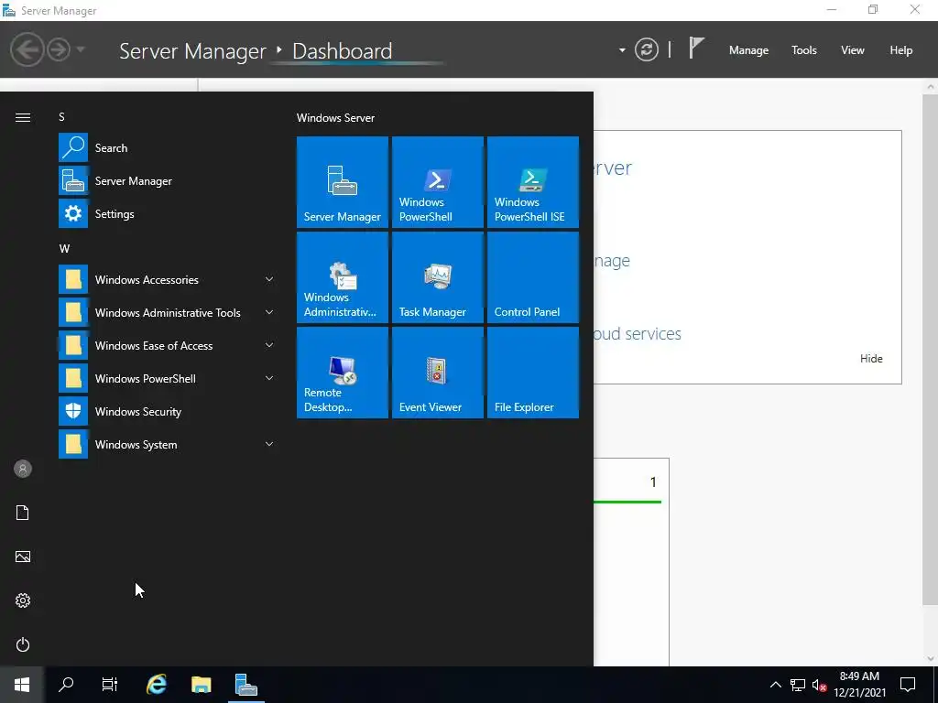Viewport: 938px width, 703px height.
Task: Open the Pictures icon in Start rail
Action: click(23, 557)
